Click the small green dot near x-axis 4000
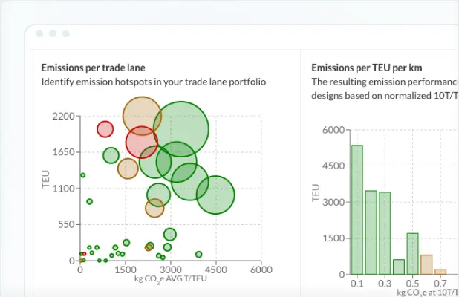The width and height of the screenshot is (459, 297). click(x=198, y=255)
